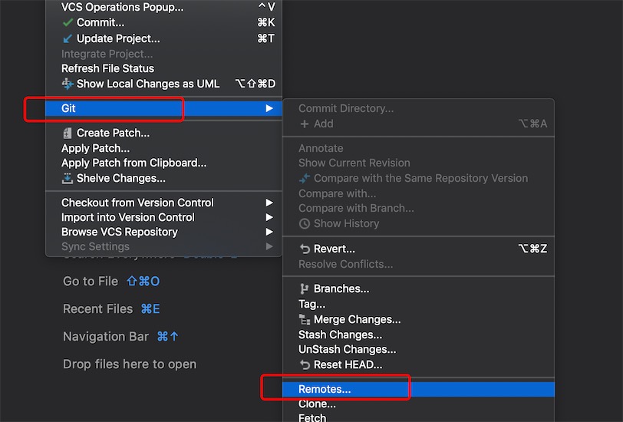Select Update Project... menu item
This screenshot has height=422, width=623.
[x=163, y=38]
